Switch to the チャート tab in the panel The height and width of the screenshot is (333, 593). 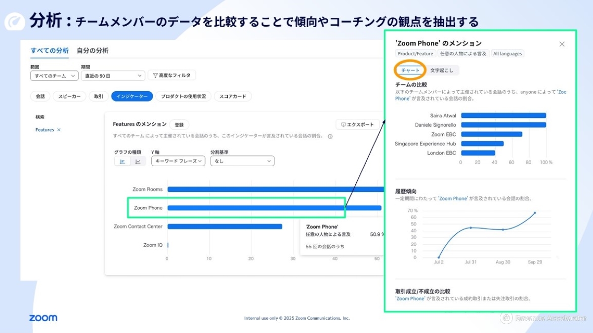(410, 70)
